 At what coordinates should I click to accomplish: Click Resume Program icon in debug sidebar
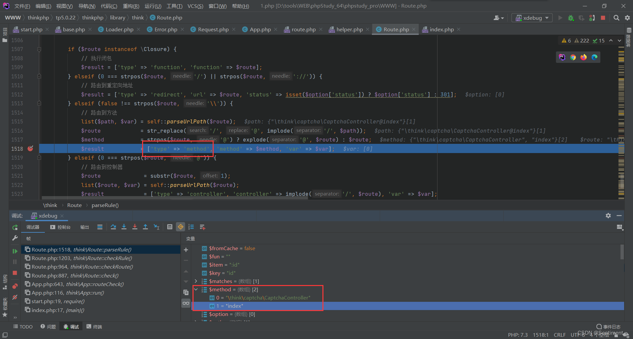coord(15,251)
